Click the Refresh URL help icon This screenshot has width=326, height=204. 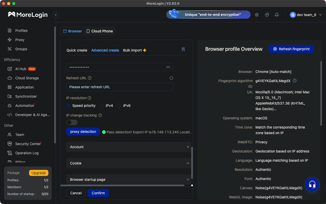90,78
